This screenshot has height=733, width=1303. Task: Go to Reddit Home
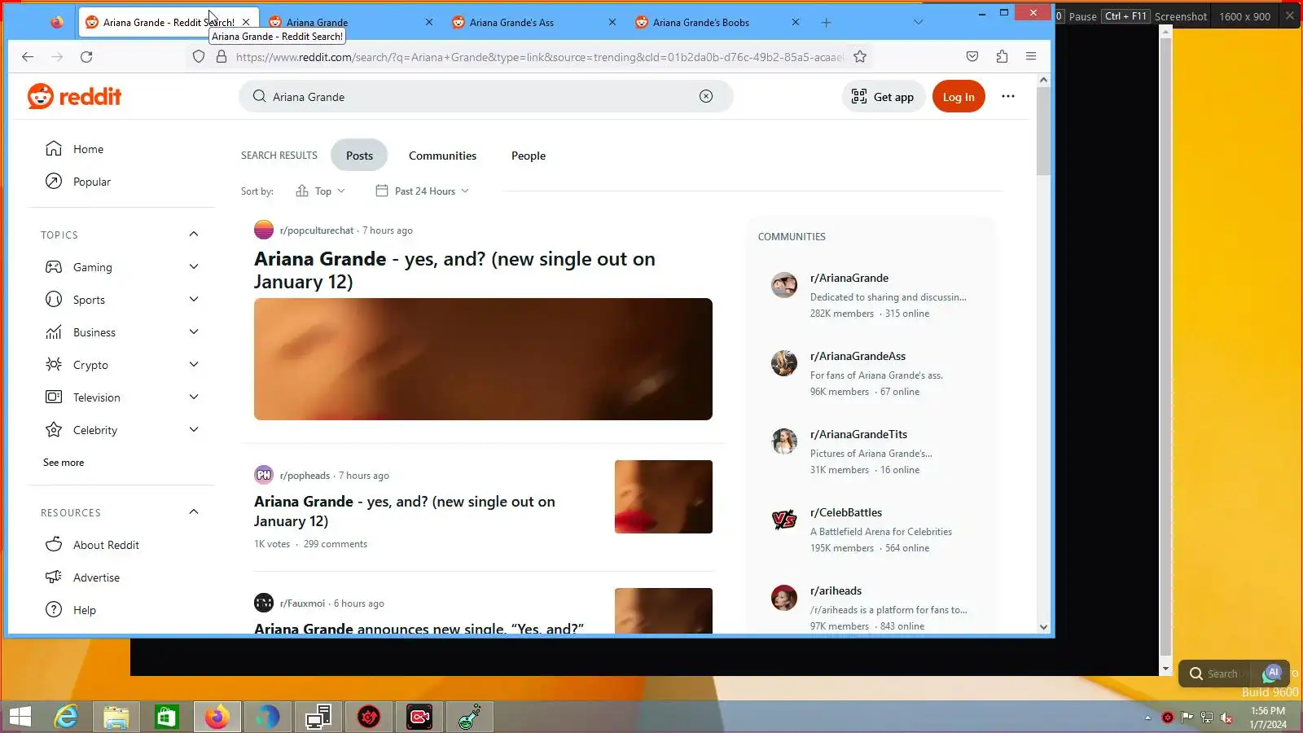(88, 149)
